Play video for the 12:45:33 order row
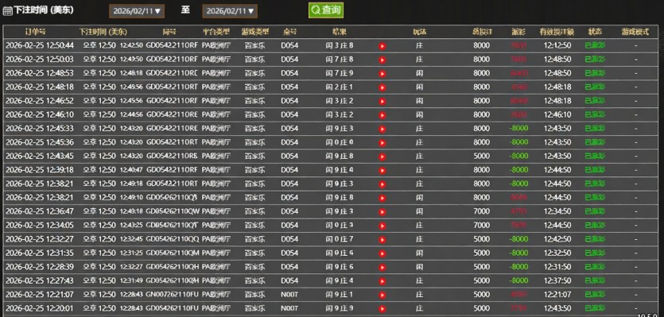 [382, 129]
